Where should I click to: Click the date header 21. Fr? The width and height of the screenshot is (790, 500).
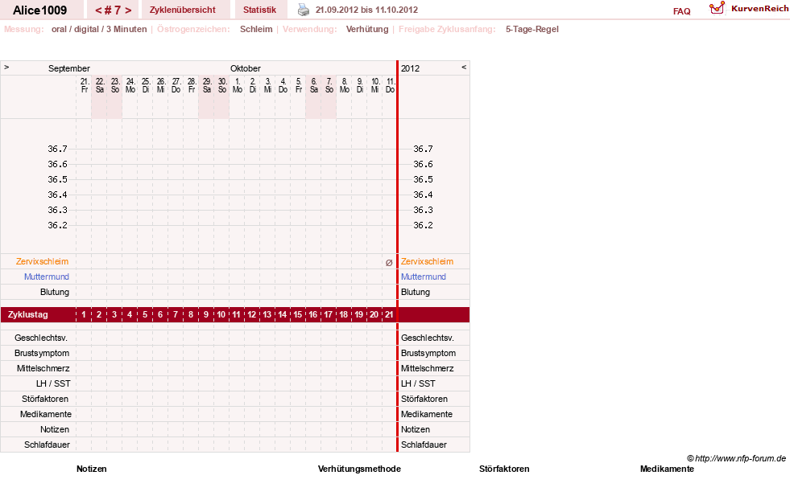point(85,85)
